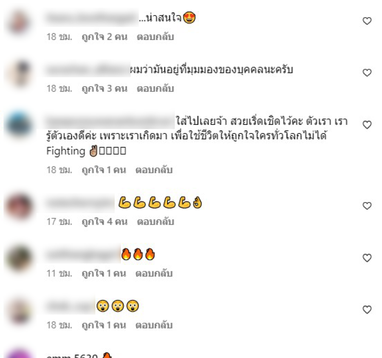Image resolution: width=382 pixels, height=358 pixels.
Task: Tap the heart on the Fighting comment
Action: [367, 125]
